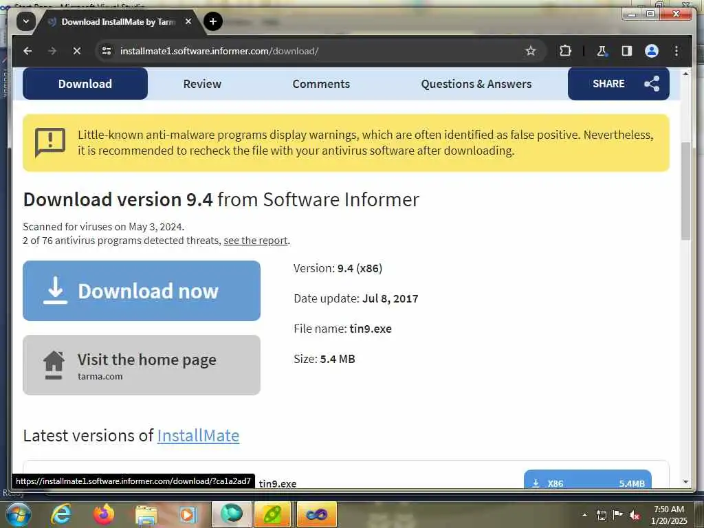The width and height of the screenshot is (704, 528).
Task: Open Chrome's three-dot menu
Action: 676,51
